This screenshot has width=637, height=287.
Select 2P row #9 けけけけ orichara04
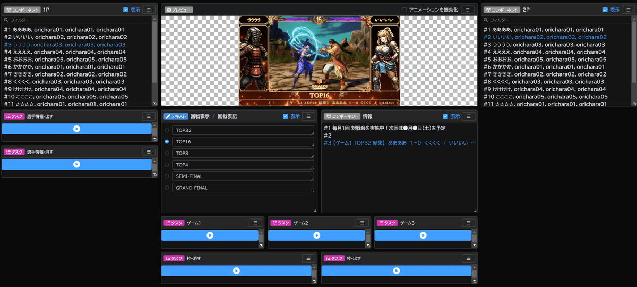[557, 89]
